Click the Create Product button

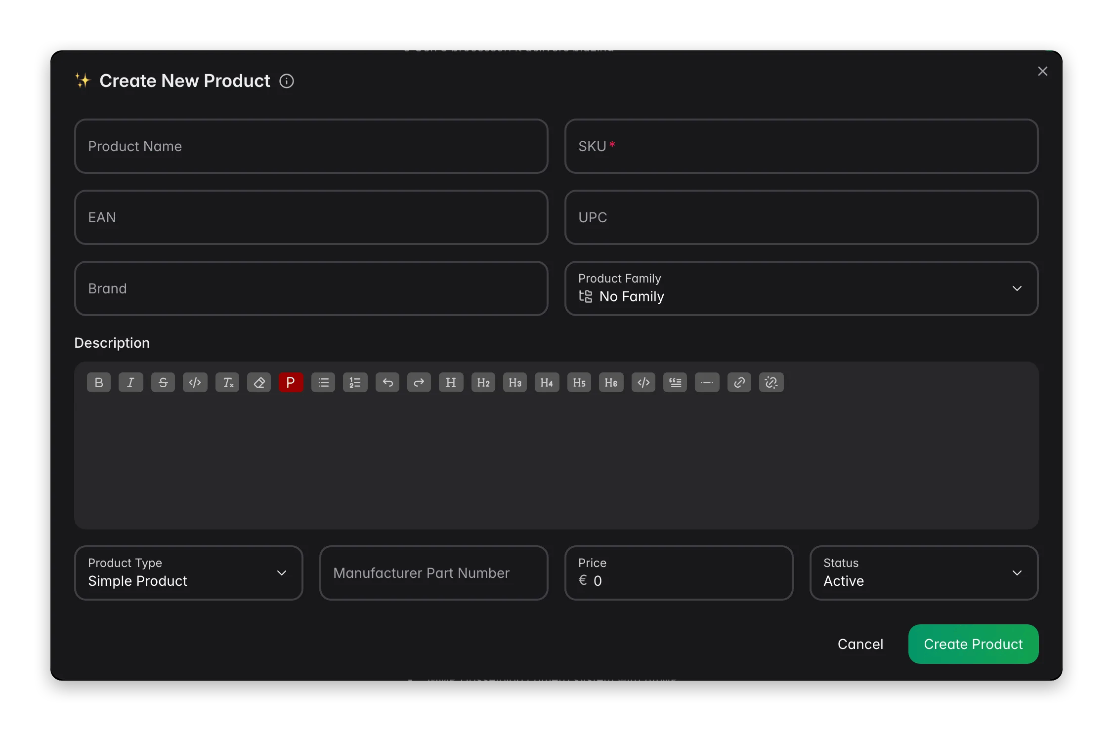(973, 644)
